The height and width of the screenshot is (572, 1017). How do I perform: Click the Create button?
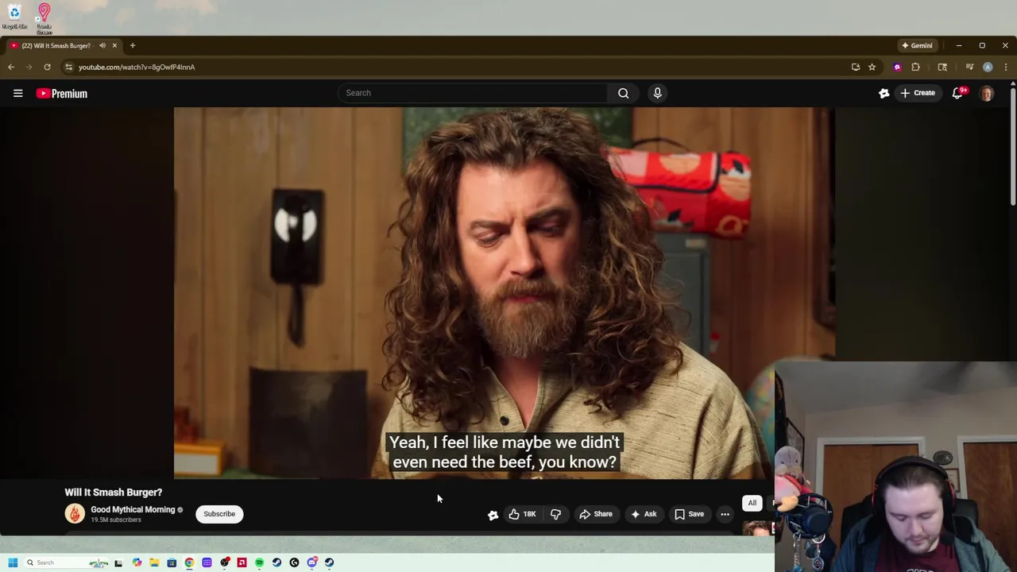pyautogui.click(x=918, y=93)
